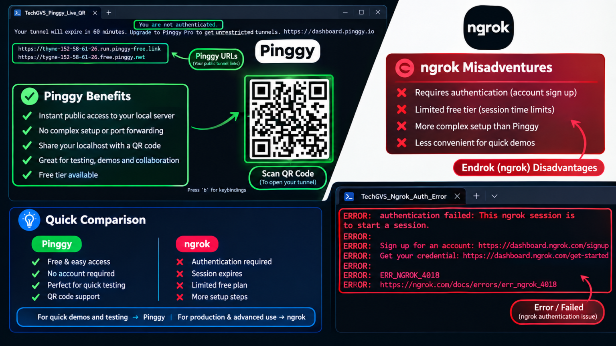Click the X beside 'Requires authentication (account sign up)'
The image size is (616, 346).
click(401, 93)
